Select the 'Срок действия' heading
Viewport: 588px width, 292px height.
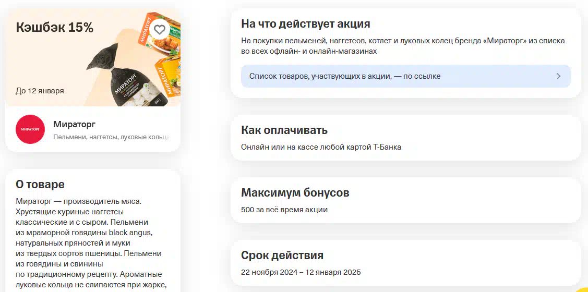282,256
